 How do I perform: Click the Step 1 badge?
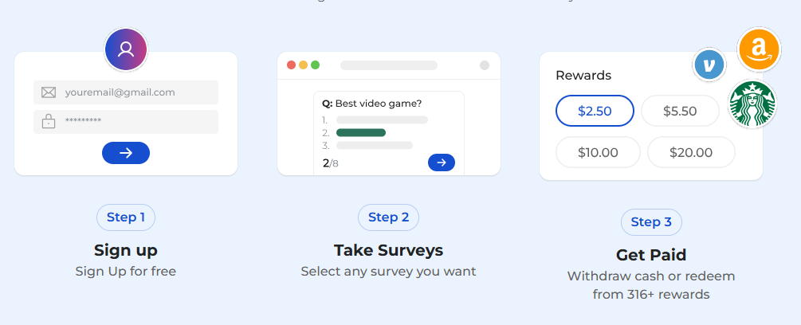[x=126, y=217]
